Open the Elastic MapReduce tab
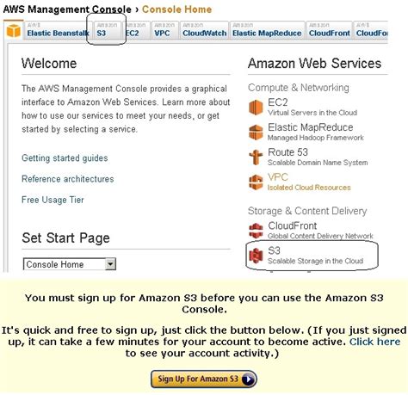The image size is (408, 395). pos(267,30)
